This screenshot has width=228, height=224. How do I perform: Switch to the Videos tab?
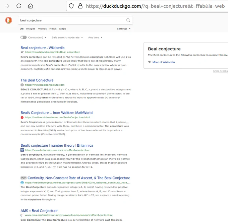[x=42, y=29]
